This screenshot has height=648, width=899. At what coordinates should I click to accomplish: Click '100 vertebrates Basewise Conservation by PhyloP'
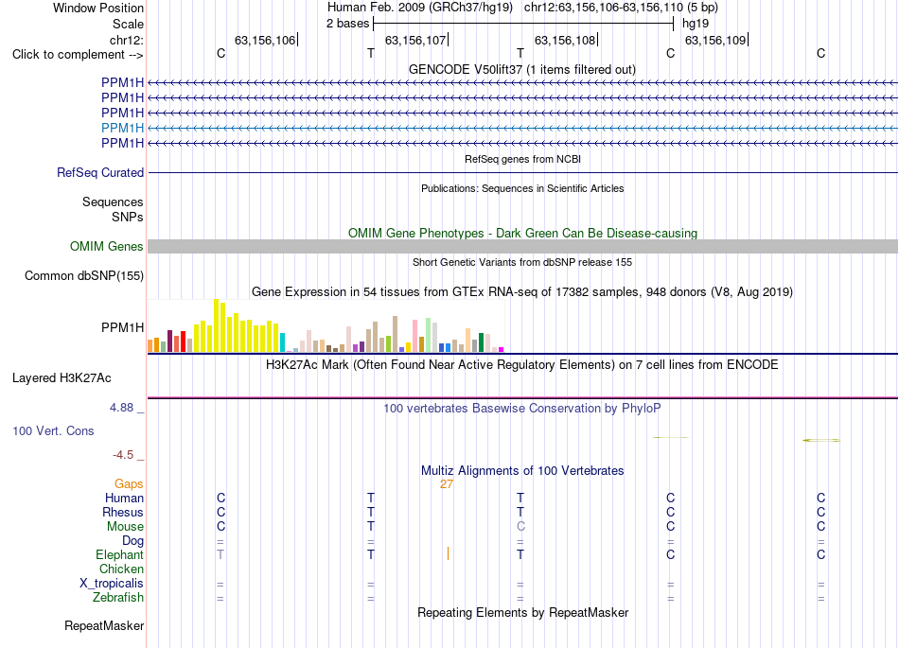[x=522, y=408]
